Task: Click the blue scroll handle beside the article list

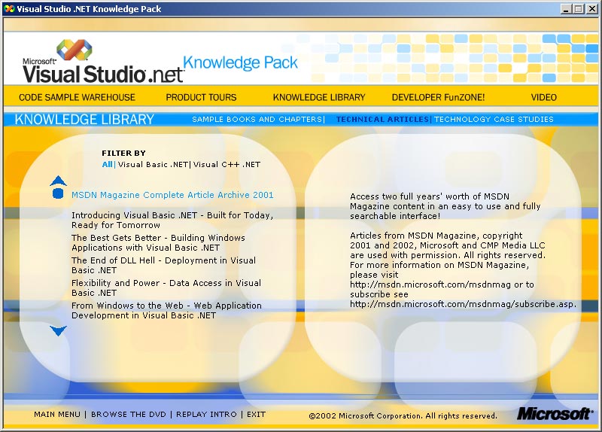Action: [x=58, y=194]
